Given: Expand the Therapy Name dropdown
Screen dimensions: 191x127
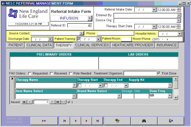Looking at the screenshot, I should pyautogui.click(x=74, y=85).
